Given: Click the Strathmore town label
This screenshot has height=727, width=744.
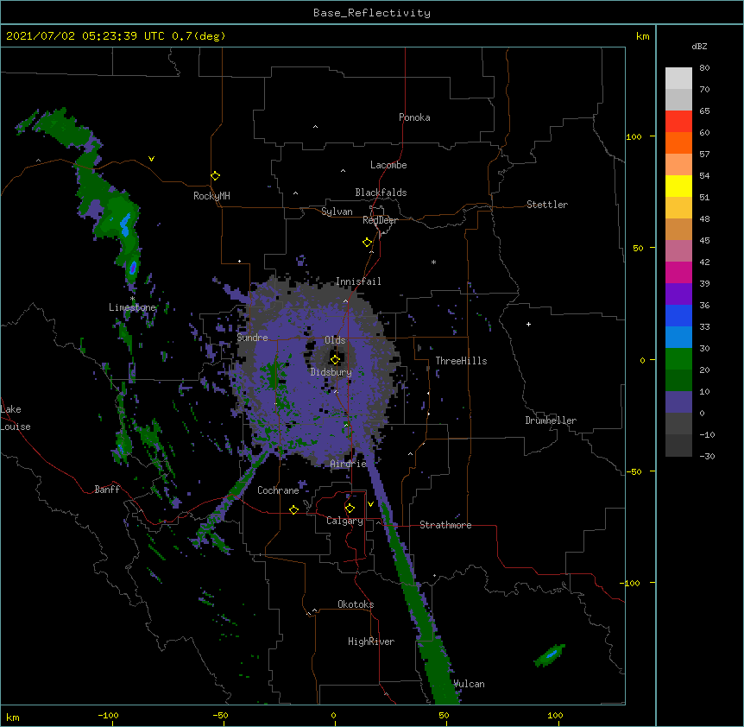Looking at the screenshot, I should (445, 525).
